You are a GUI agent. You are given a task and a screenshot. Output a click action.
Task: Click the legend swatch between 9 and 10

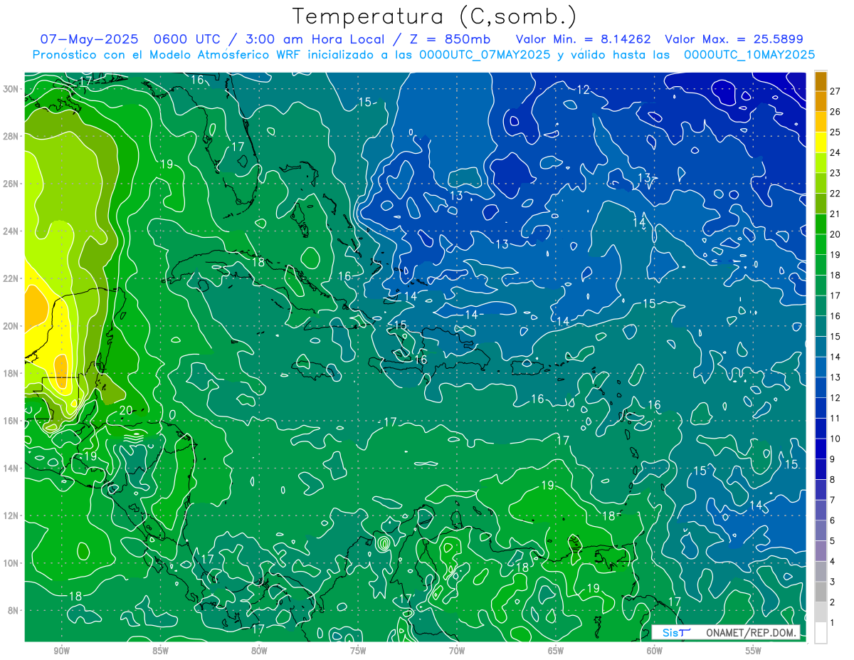pos(821,449)
